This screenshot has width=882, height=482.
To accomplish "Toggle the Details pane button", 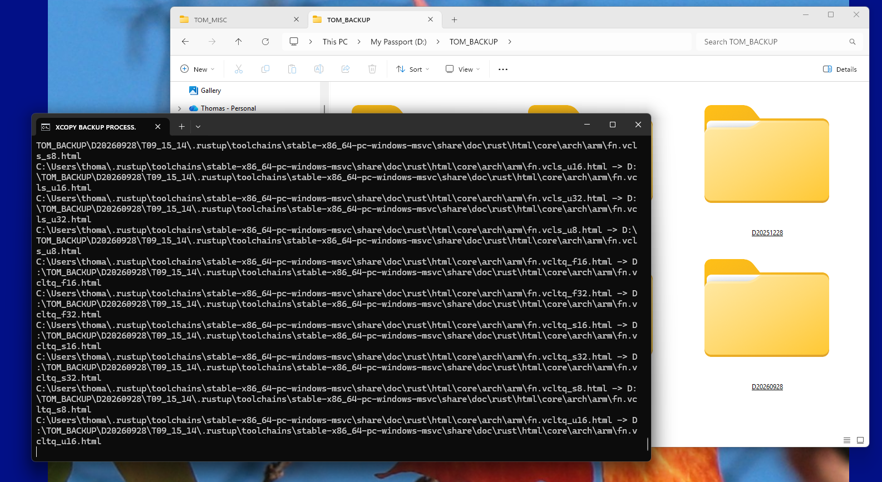I will (x=840, y=69).
